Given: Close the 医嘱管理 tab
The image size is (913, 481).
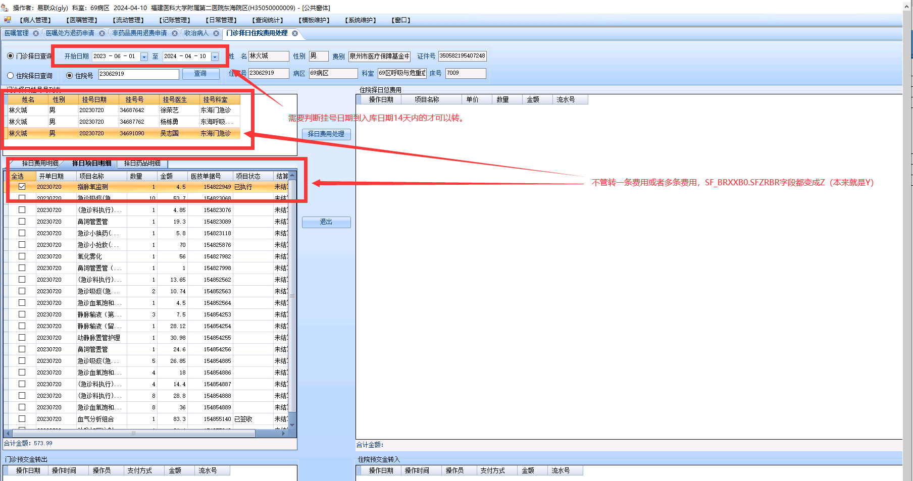Looking at the screenshot, I should coord(36,33).
